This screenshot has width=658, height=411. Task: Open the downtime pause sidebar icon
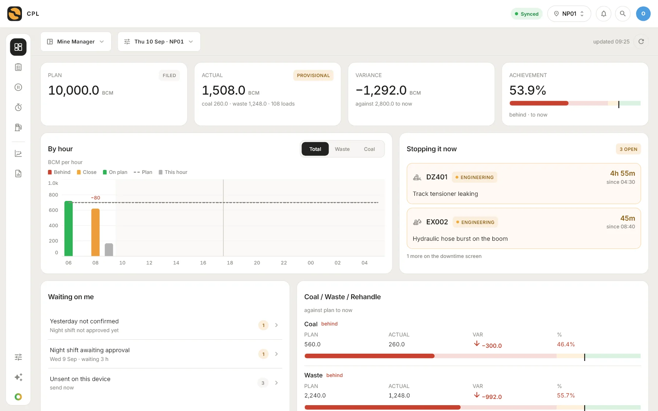pos(18,87)
